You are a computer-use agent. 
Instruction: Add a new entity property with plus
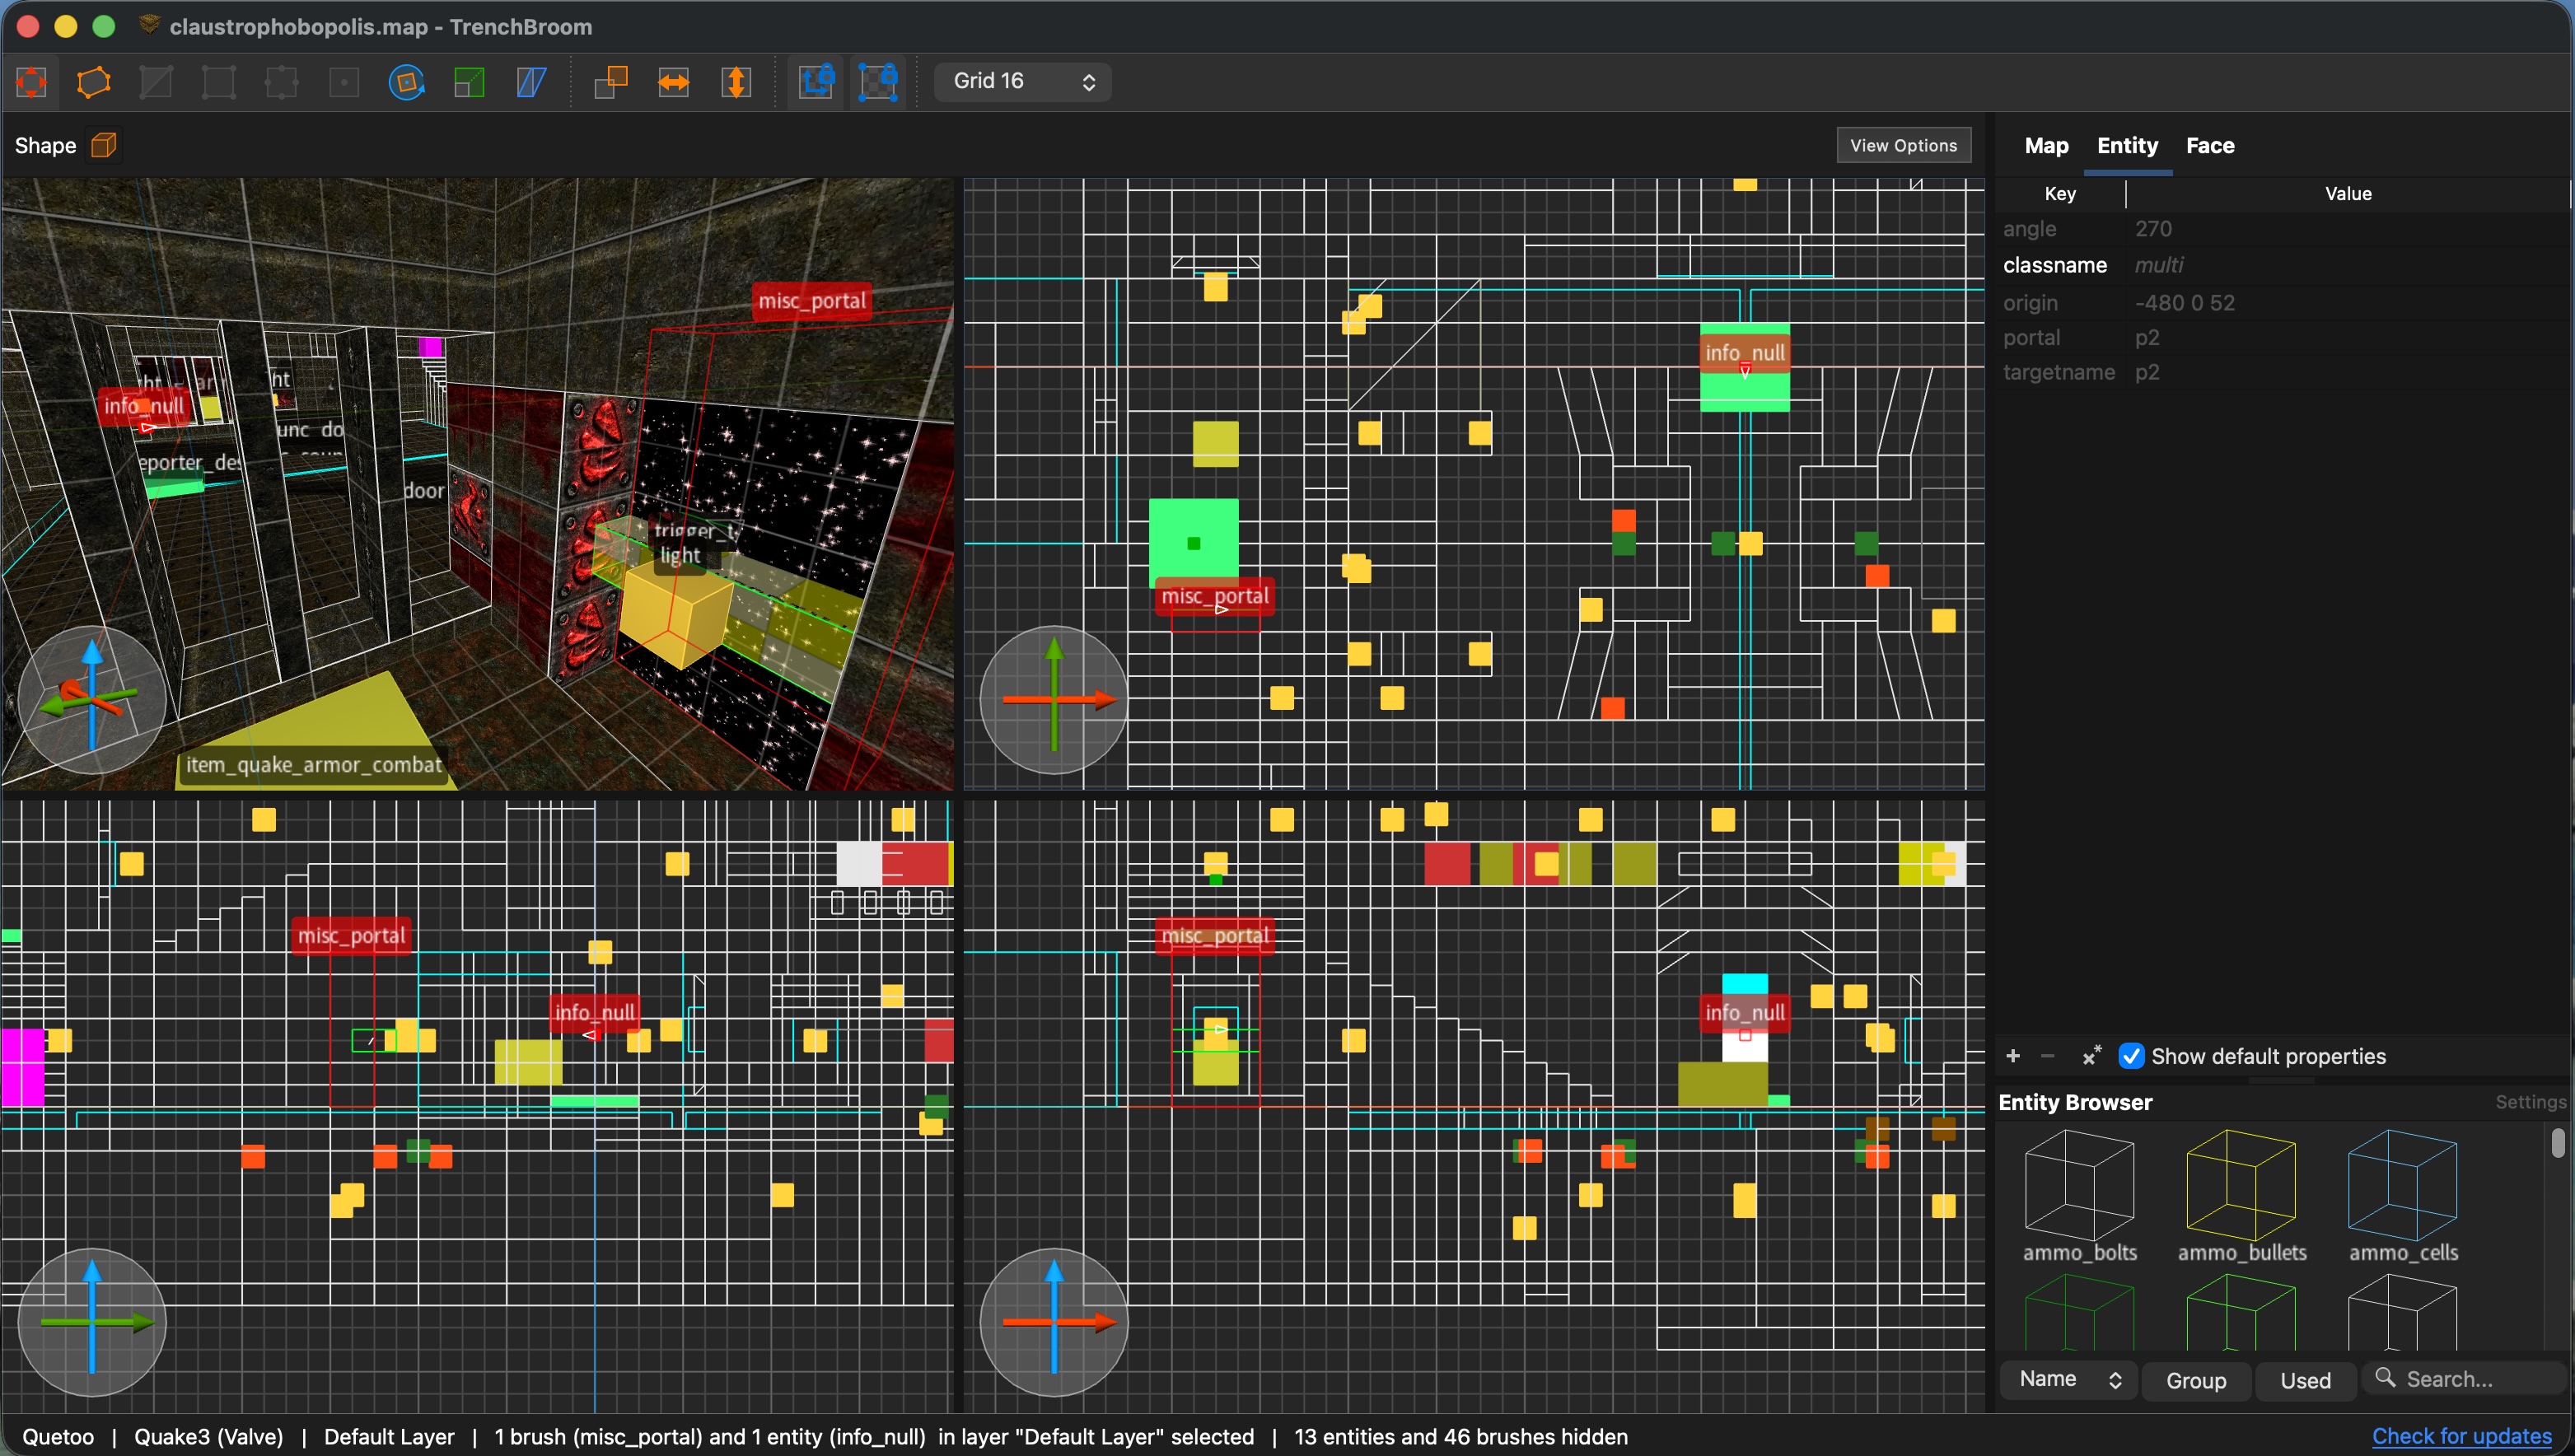tap(2013, 1056)
